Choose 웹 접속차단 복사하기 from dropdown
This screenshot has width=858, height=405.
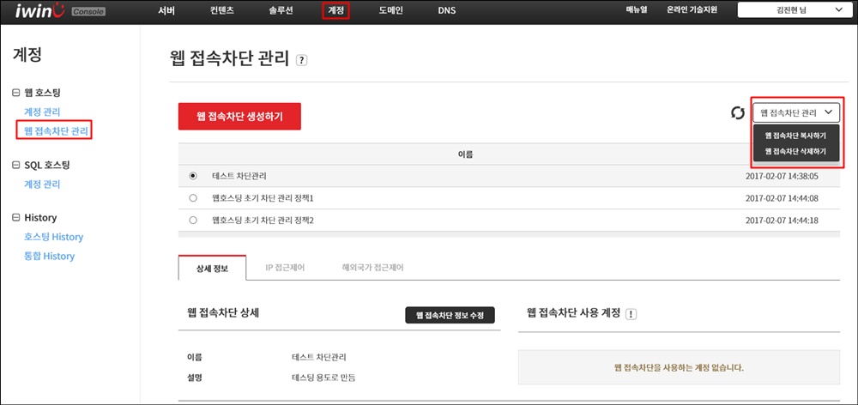click(x=795, y=136)
